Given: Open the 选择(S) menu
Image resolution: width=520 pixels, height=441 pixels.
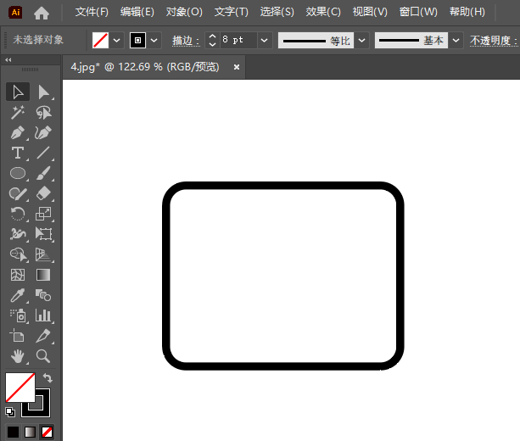Looking at the screenshot, I should (x=277, y=12).
